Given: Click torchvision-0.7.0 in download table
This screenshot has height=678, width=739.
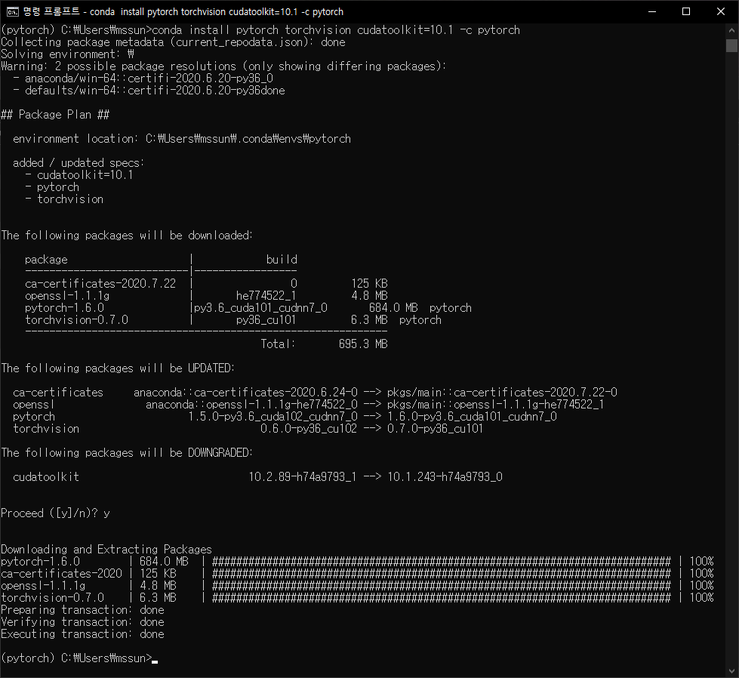Looking at the screenshot, I should [x=76, y=319].
